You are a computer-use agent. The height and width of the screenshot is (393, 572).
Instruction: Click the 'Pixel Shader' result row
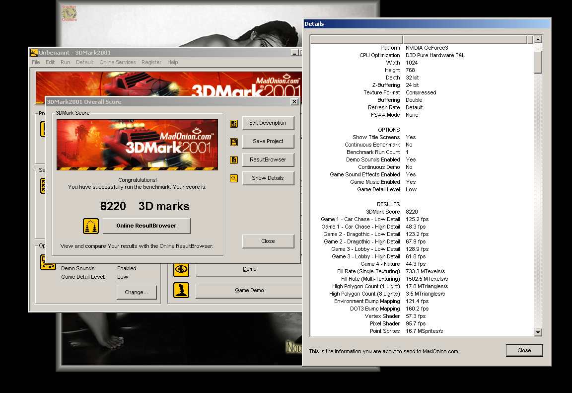pyautogui.click(x=398, y=323)
